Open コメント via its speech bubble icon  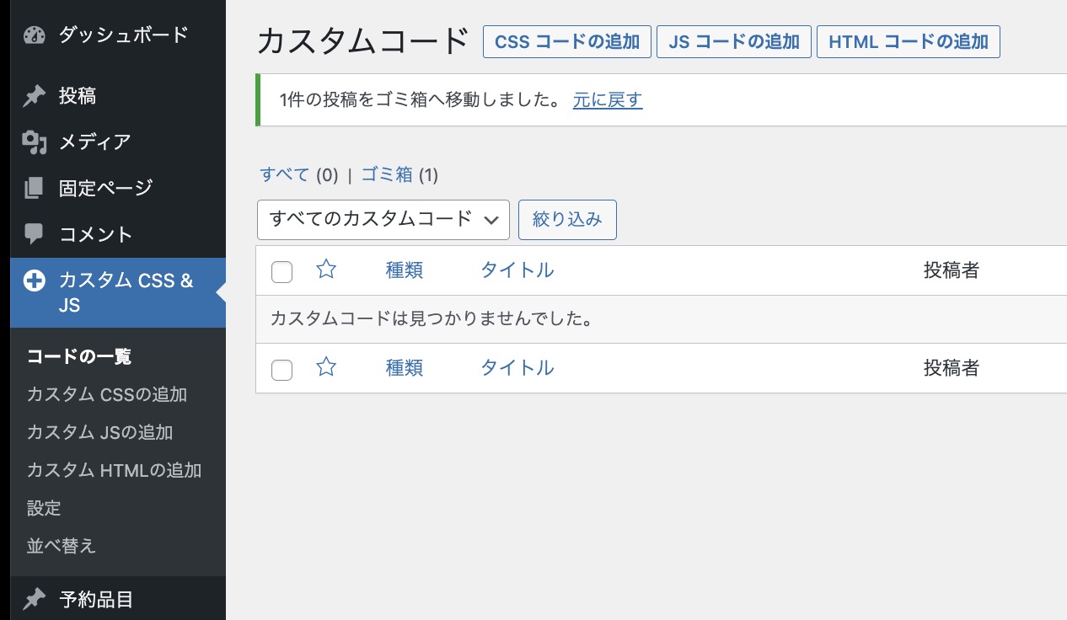coord(34,233)
